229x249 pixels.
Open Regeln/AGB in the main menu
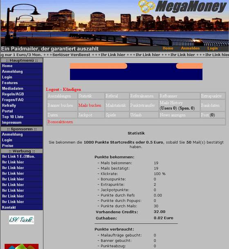click(x=13, y=94)
